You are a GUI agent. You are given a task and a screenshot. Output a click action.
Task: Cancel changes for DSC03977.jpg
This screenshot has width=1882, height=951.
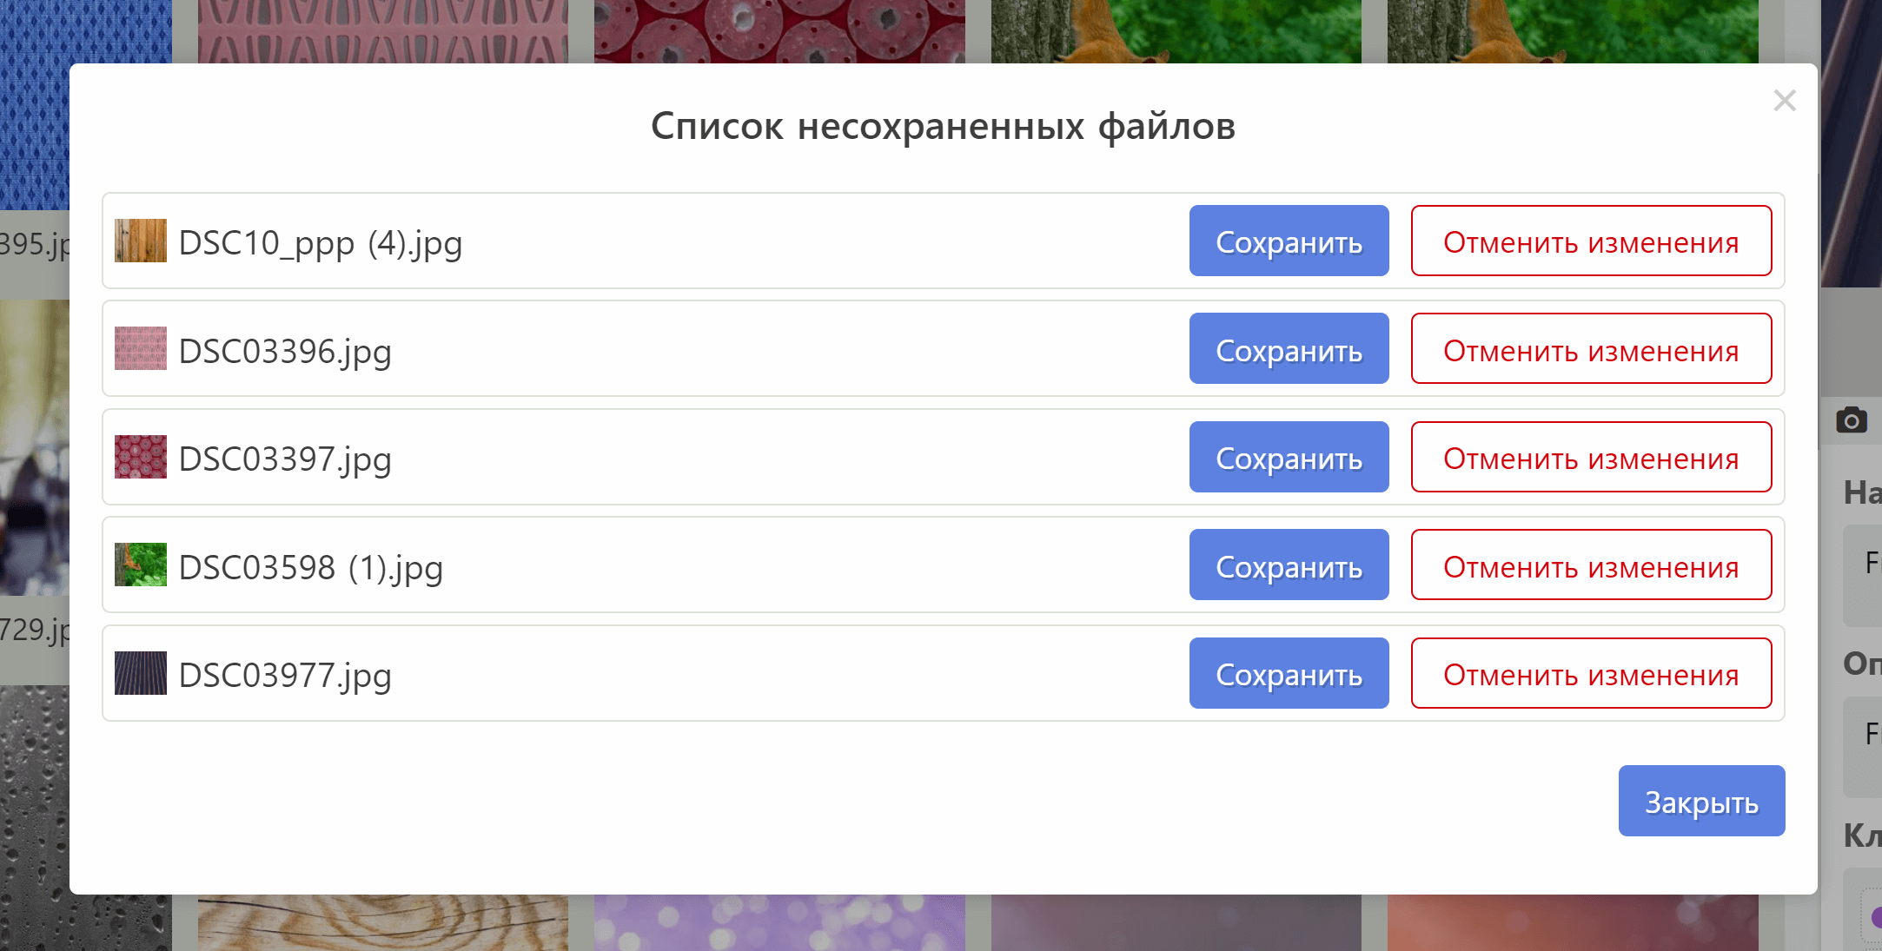(x=1592, y=673)
